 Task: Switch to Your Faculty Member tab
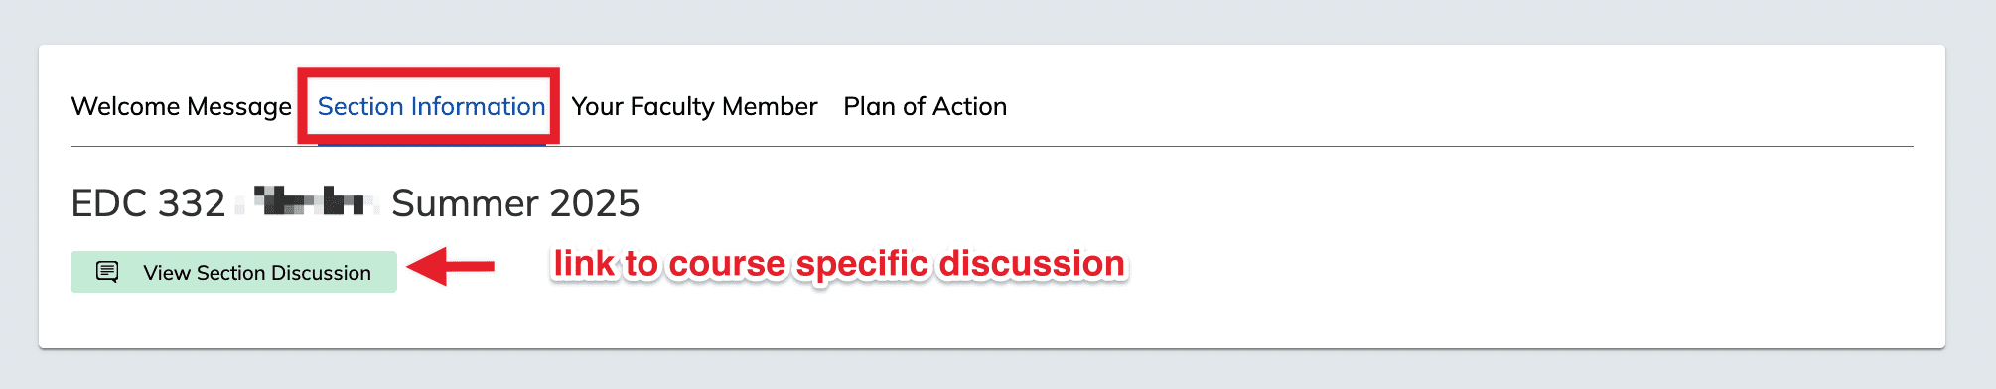click(x=694, y=106)
